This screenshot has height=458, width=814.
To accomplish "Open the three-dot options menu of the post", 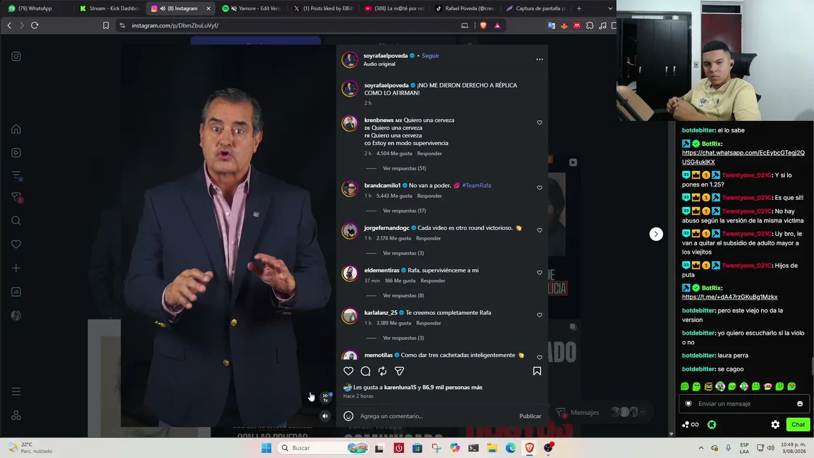I will point(539,59).
